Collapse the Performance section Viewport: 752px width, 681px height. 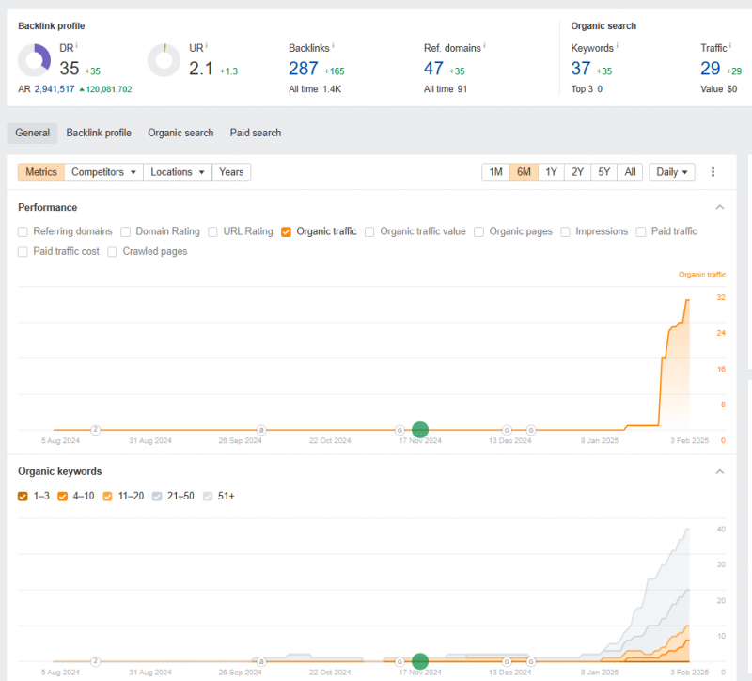[720, 207]
